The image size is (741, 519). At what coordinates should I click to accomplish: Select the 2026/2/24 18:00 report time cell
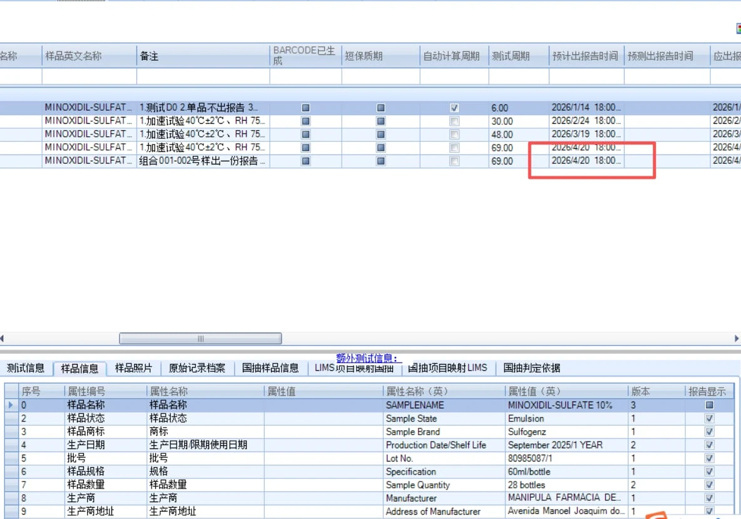tap(586, 121)
